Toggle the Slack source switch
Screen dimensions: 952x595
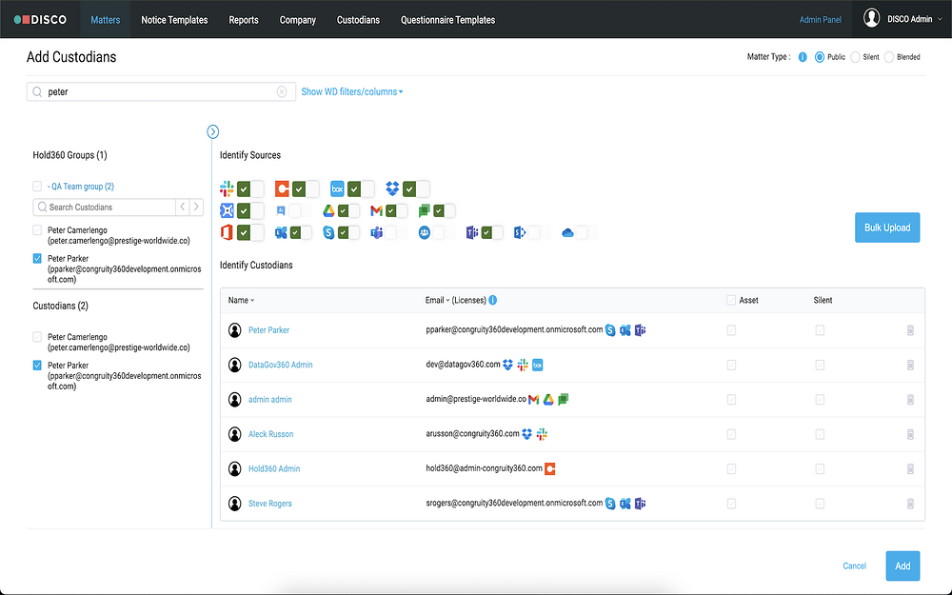250,188
